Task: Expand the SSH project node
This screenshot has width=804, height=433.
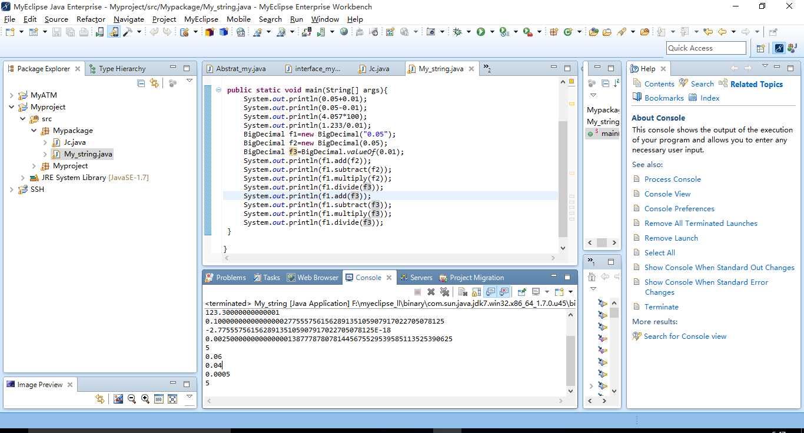Action: (x=12, y=189)
